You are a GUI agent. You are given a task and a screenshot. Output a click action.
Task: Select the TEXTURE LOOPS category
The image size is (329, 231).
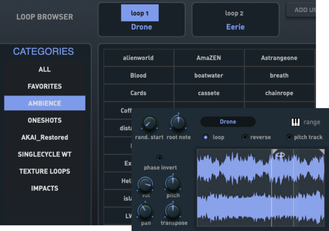(45, 172)
